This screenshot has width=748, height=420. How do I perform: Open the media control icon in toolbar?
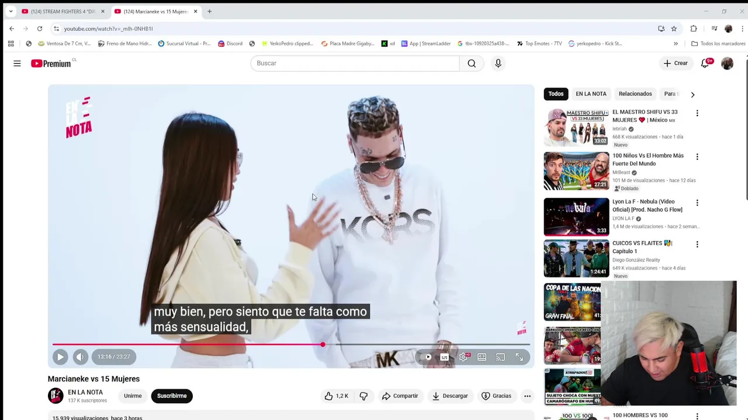(714, 29)
